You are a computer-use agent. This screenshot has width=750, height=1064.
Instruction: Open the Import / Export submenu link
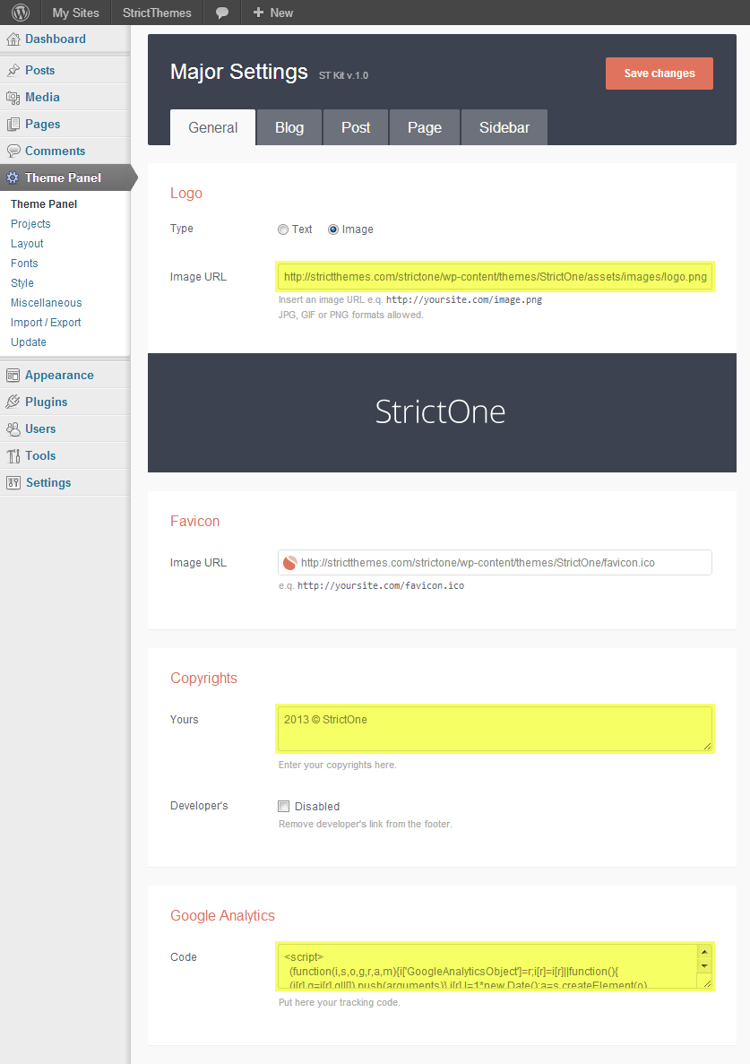click(46, 323)
